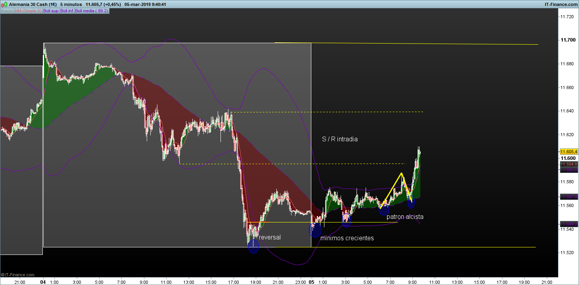This screenshot has height=285, width=579.
Task: Click the 5 minutos timeframe label
Action: coord(71,4)
